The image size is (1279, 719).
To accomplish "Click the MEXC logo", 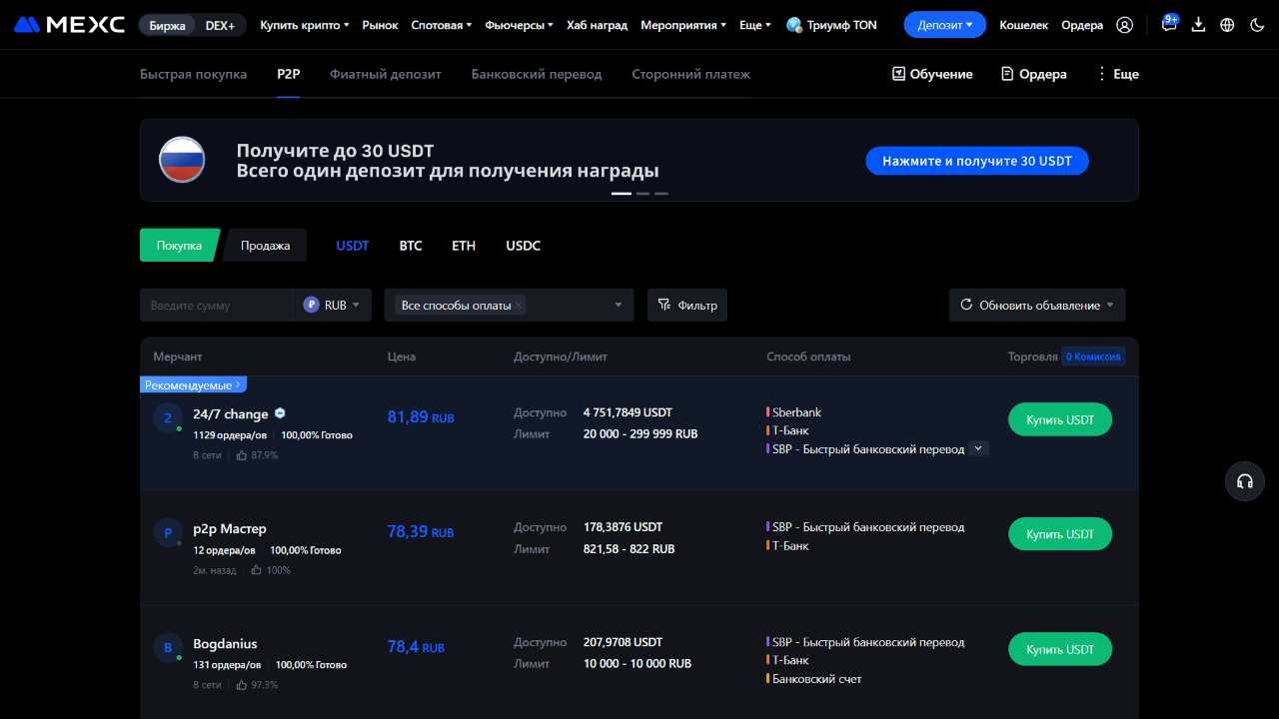I will (70, 25).
